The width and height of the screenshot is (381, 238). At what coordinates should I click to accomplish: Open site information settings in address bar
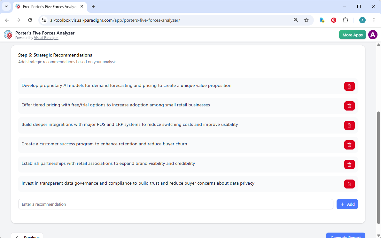click(x=43, y=20)
